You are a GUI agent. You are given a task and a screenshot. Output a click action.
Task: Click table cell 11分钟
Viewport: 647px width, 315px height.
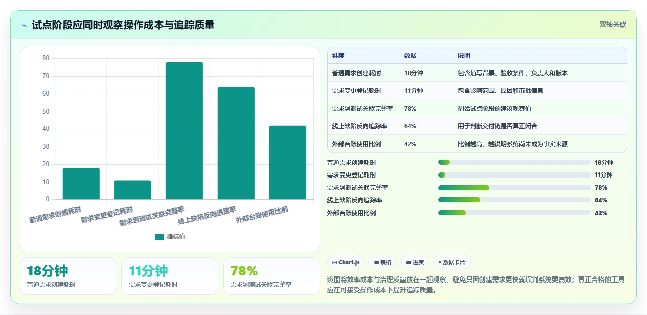click(413, 91)
